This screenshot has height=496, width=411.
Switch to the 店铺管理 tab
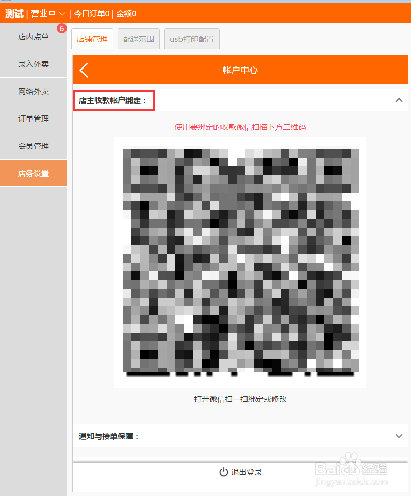click(x=92, y=39)
